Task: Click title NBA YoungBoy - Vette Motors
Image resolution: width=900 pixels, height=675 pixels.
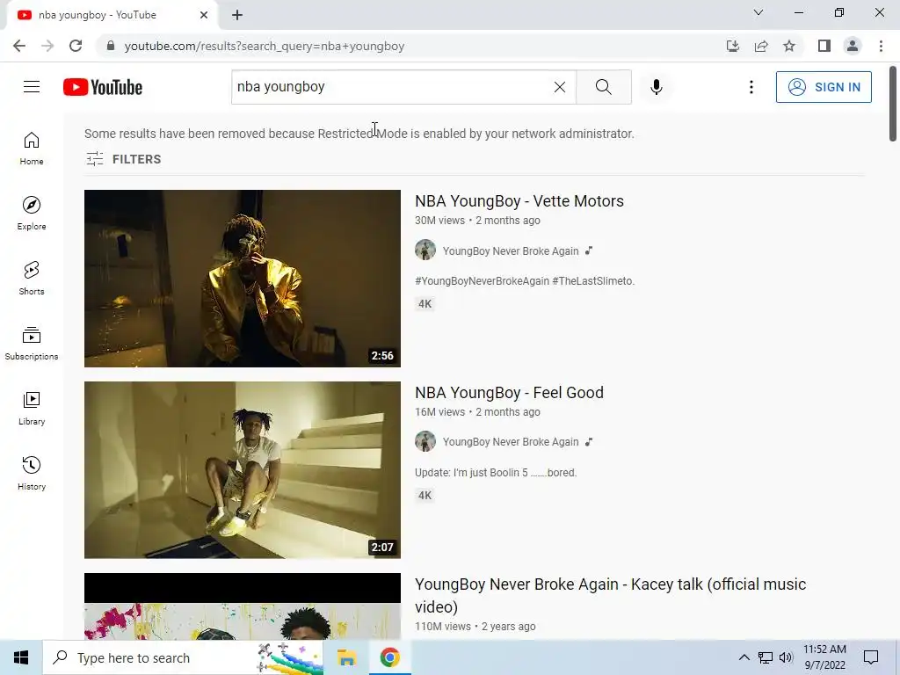Action: 519,201
